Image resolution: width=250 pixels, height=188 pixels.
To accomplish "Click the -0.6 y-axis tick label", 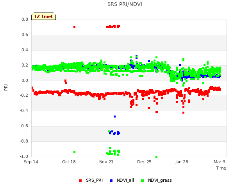I will [x=24, y=126].
